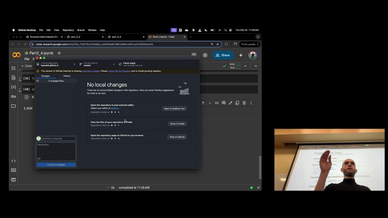Click macOS Spotlight search icon
This screenshot has height=218, width=388.
click(x=226, y=30)
